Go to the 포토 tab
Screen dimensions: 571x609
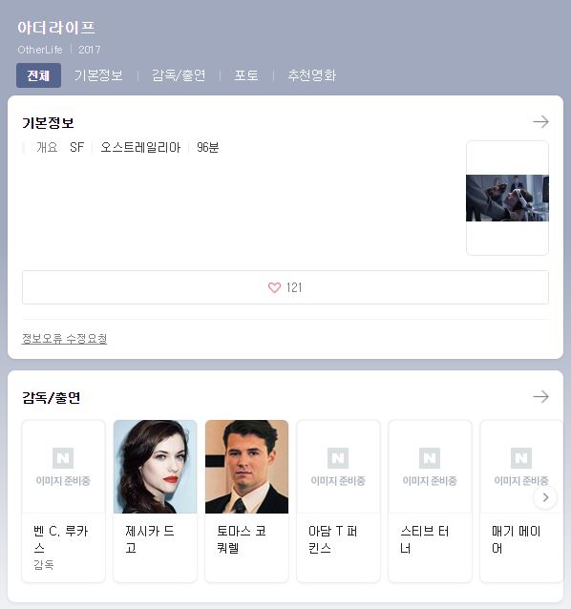[246, 75]
